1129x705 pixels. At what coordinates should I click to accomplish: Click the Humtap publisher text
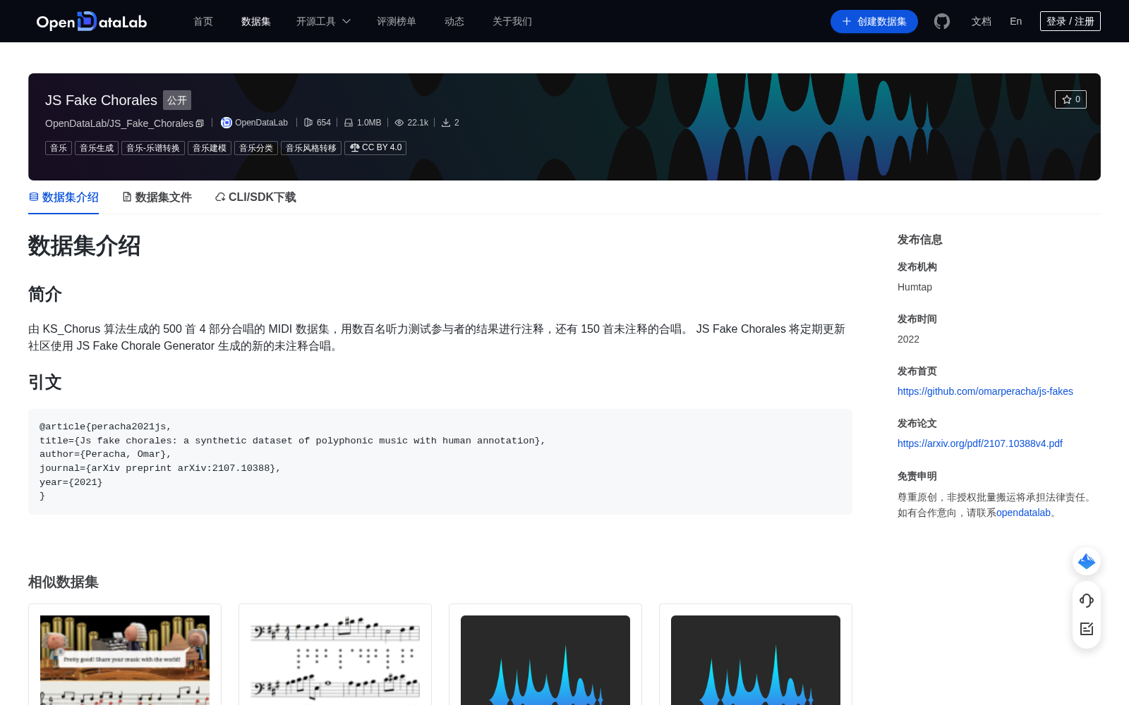pos(914,287)
